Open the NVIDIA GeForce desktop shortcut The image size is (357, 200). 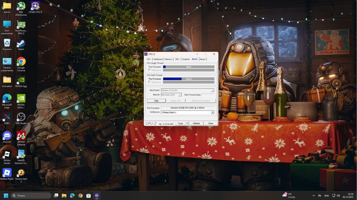21,101
